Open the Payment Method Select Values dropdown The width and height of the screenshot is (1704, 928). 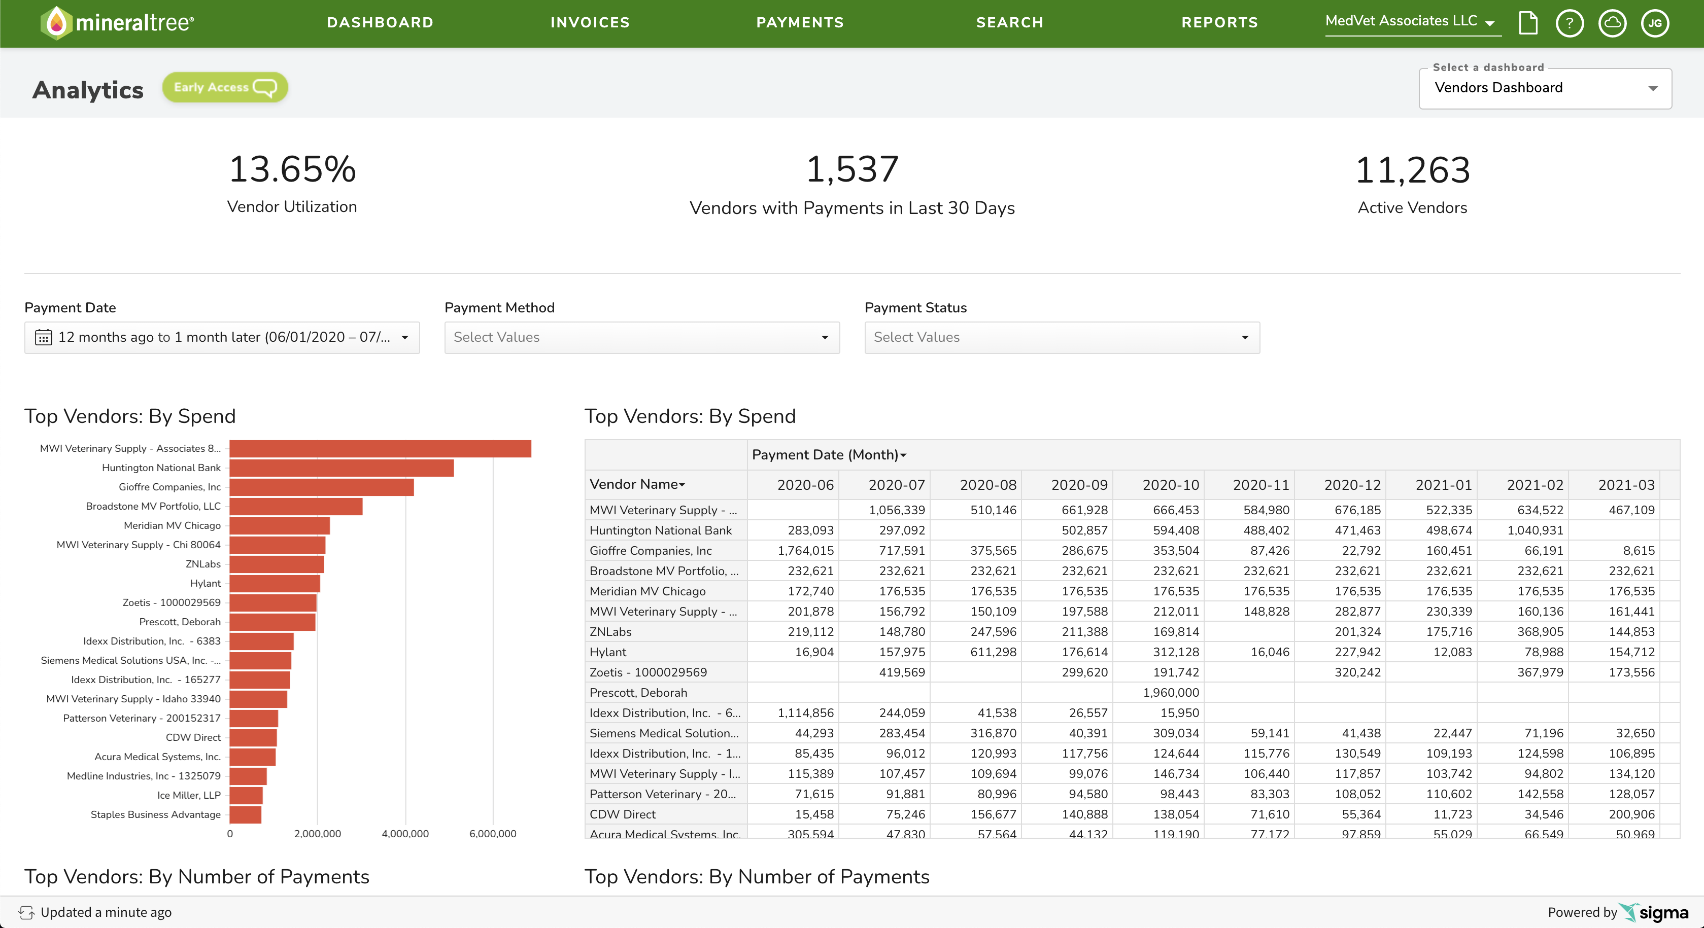(642, 337)
